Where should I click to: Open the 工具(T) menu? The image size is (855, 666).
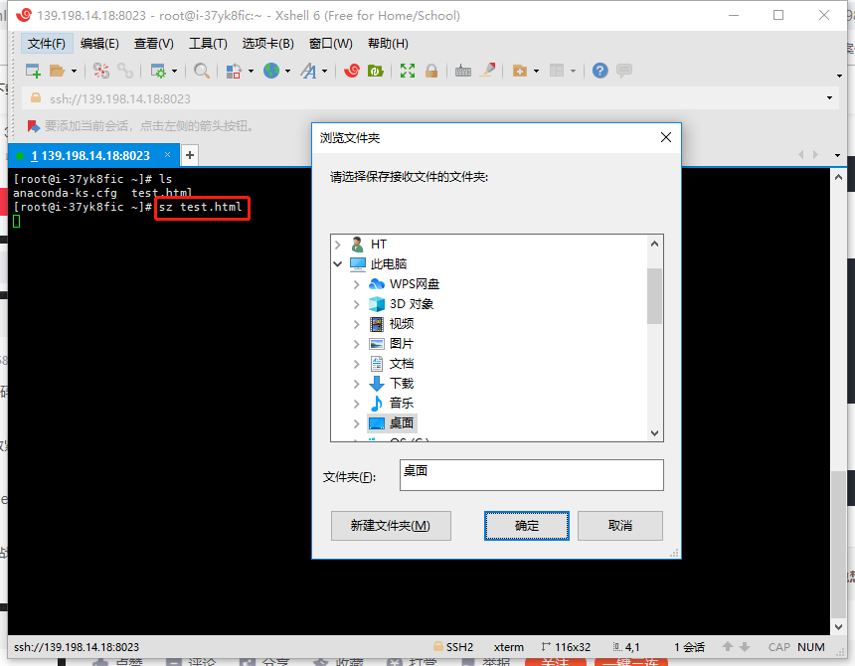click(208, 44)
